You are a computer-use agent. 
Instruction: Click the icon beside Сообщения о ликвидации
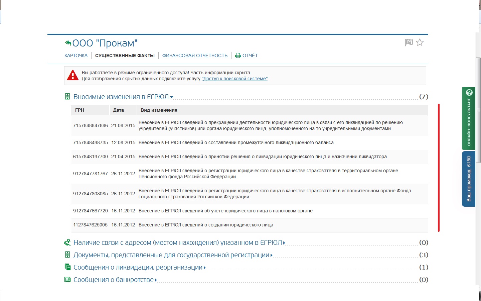coord(67,267)
